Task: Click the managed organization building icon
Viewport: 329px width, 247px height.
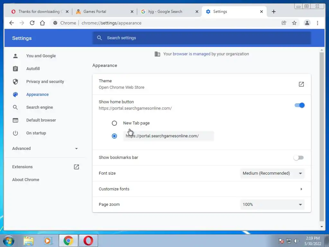Action: pyautogui.click(x=157, y=54)
